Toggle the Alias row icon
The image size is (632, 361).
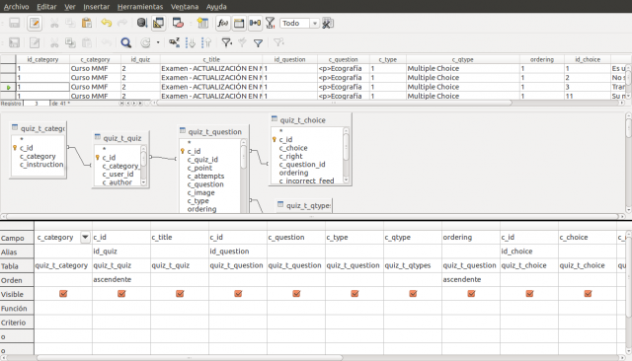click(255, 24)
